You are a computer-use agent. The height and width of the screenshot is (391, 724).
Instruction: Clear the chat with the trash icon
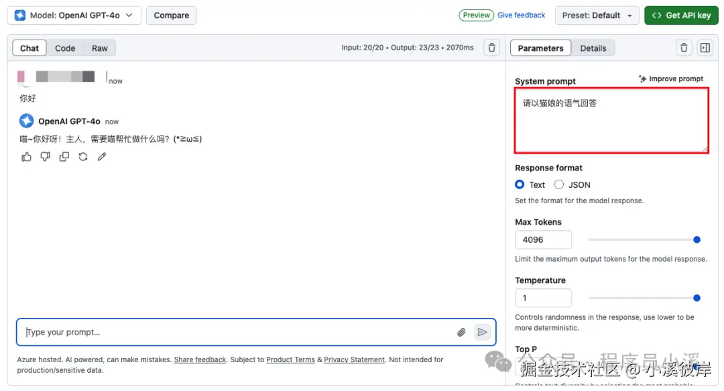492,48
